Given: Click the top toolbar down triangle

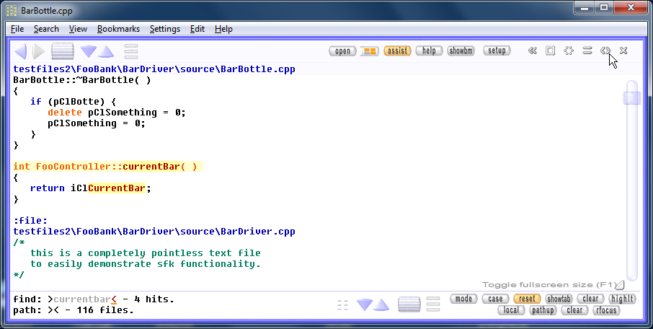Looking at the screenshot, I should pos(89,51).
